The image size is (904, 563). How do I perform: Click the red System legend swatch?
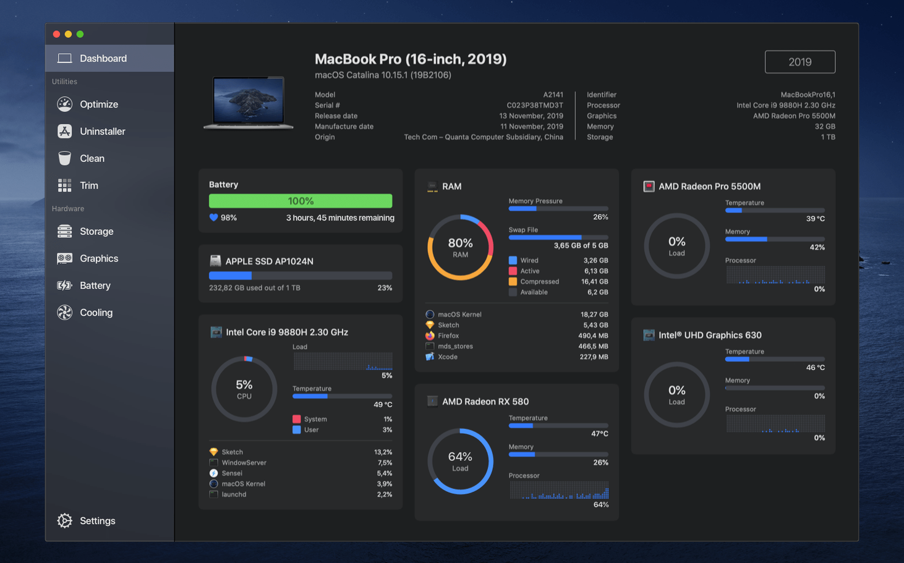tap(297, 419)
